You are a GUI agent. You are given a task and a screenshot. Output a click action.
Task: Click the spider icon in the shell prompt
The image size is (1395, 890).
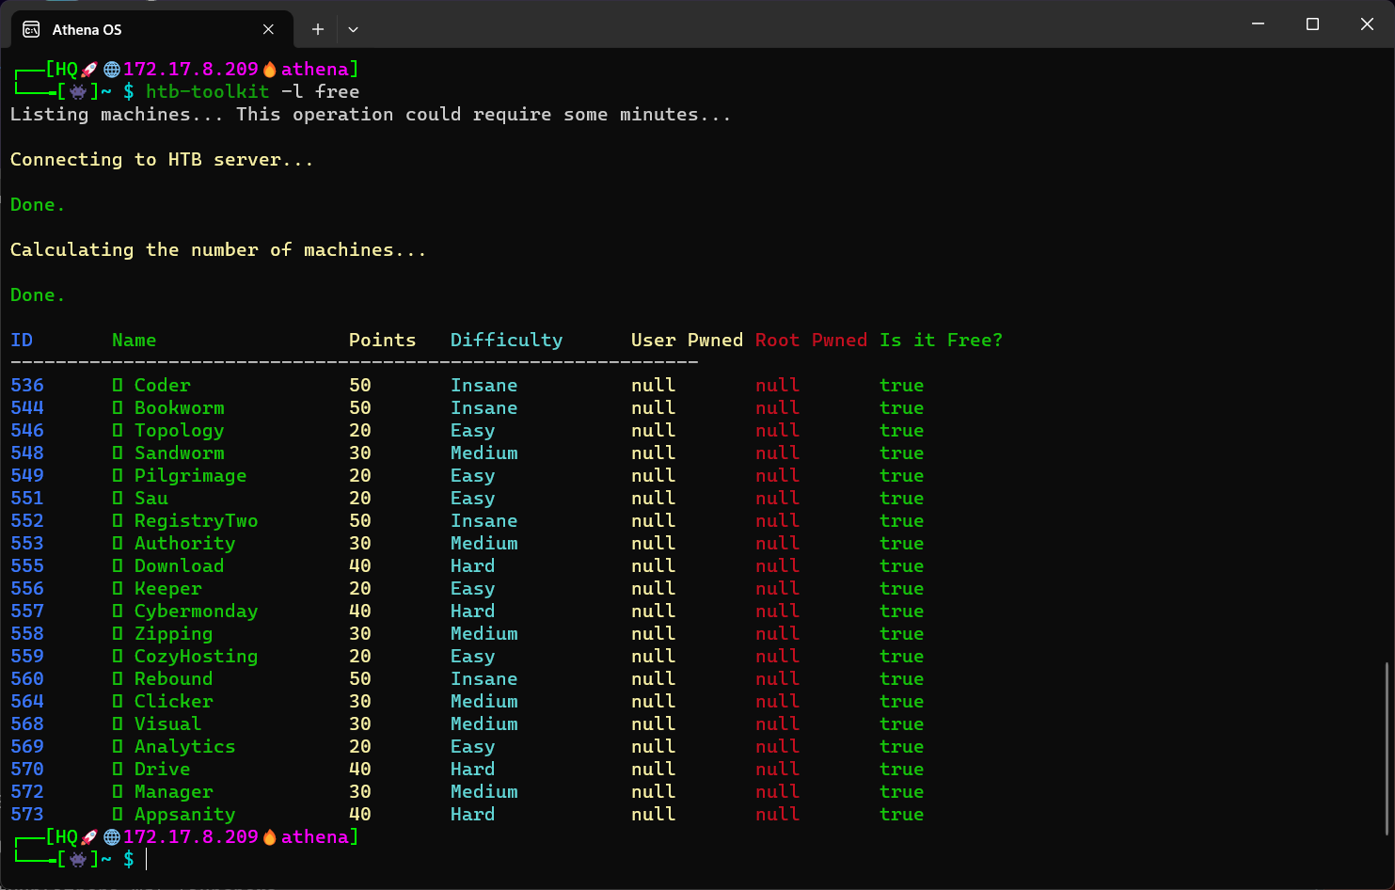pos(77,91)
